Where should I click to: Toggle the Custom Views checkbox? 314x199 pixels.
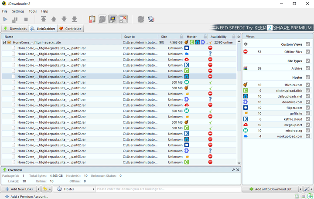pos(308,44)
